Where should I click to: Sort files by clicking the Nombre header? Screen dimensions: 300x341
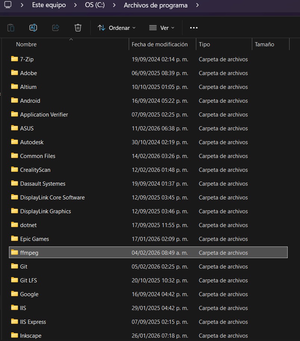[x=26, y=44]
